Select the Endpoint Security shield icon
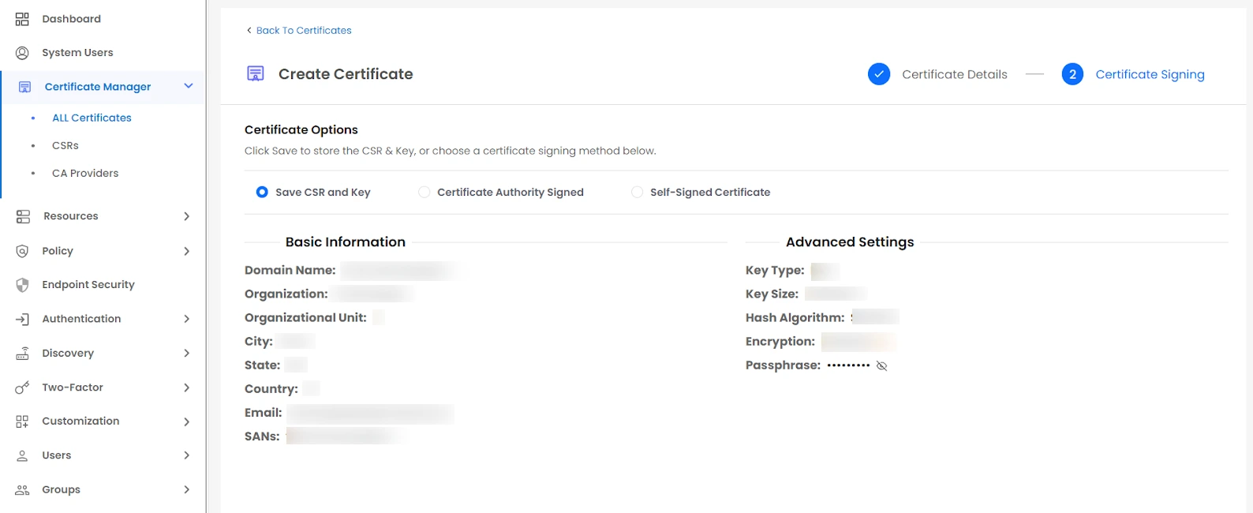Viewport: 1253px width, 513px height. (21, 284)
